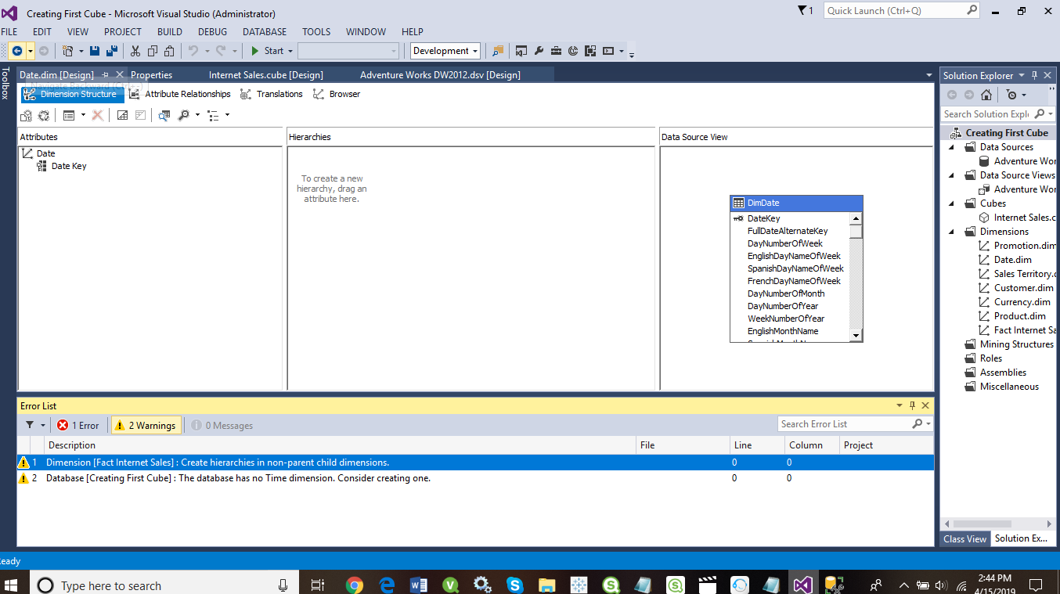Select Customer.dim in Solution Explorer
This screenshot has height=594, width=1060.
(x=1017, y=288)
